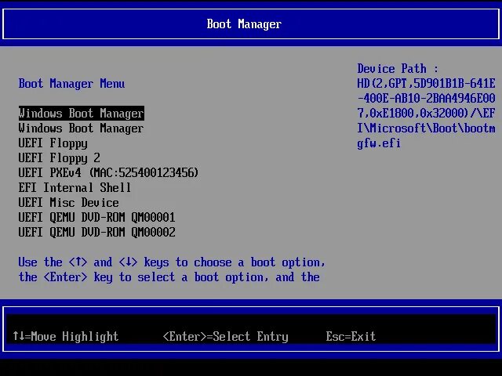This screenshot has height=376, width=502.
Task: Click the <Enter>=Select Entry hint
Action: (x=225, y=336)
